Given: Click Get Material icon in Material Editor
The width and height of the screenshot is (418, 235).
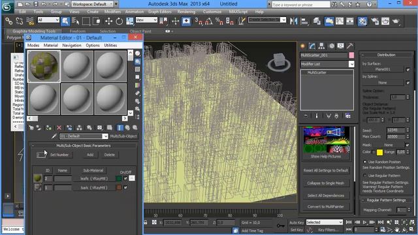Looking at the screenshot, I should pos(31,128).
